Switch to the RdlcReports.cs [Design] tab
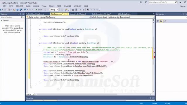Viewport: 187px width, 105px height. tap(102, 14)
